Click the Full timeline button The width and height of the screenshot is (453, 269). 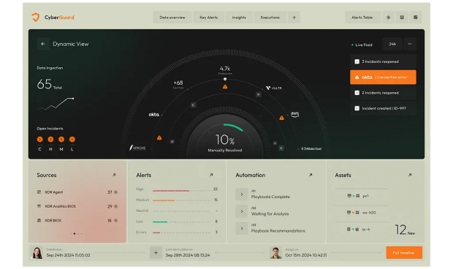[x=404, y=253]
